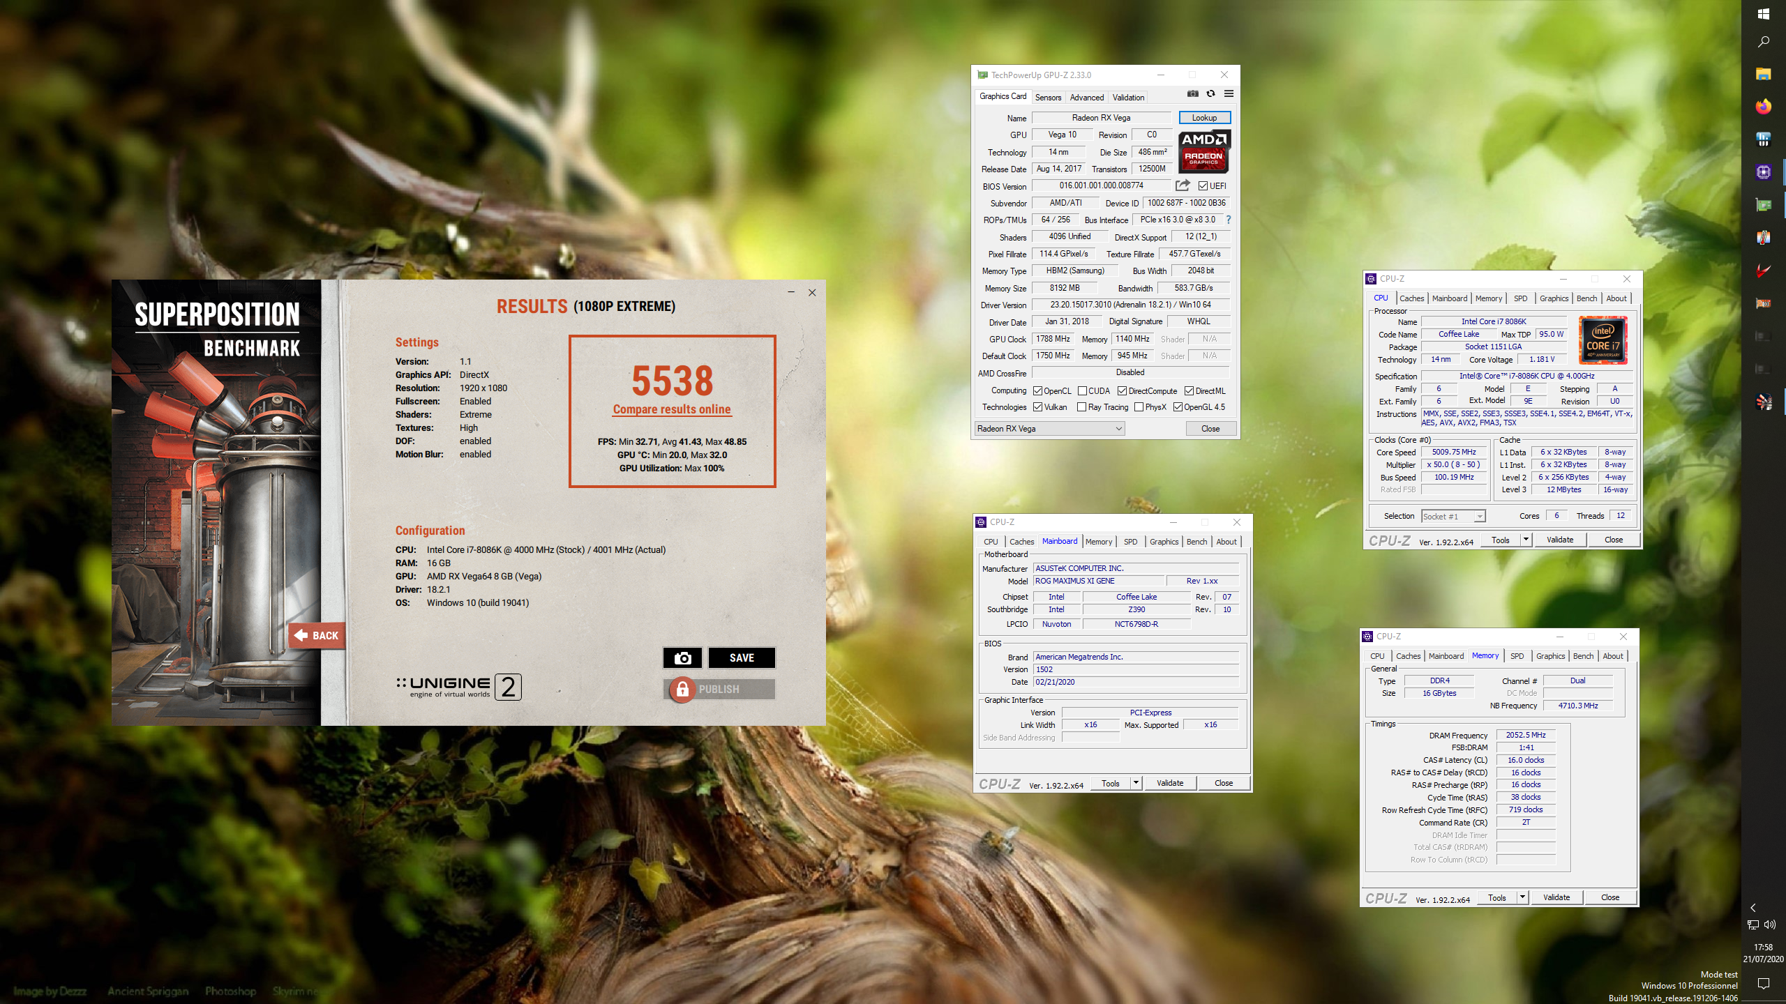Image resolution: width=1786 pixels, height=1004 pixels.
Task: Switch to the Advanced tab in GPU-Z
Action: click(x=1087, y=98)
